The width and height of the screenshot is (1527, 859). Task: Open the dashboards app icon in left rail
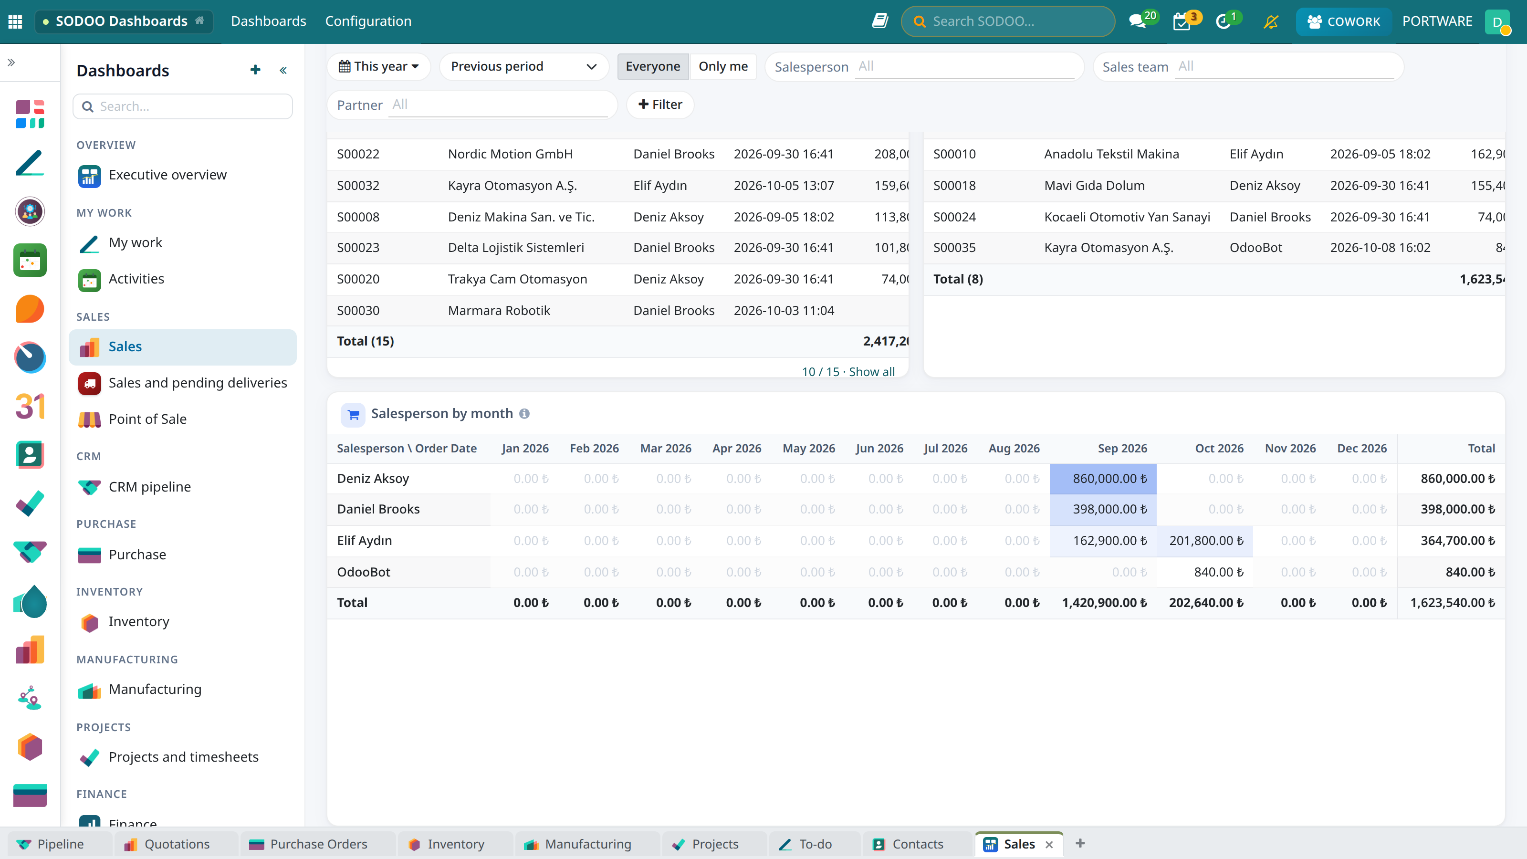pyautogui.click(x=30, y=114)
